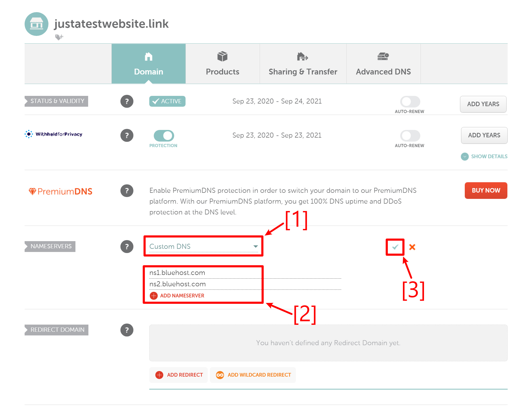Disable the privacy Protection toggle
Image resolution: width=532 pixels, height=407 pixels.
pyautogui.click(x=164, y=135)
